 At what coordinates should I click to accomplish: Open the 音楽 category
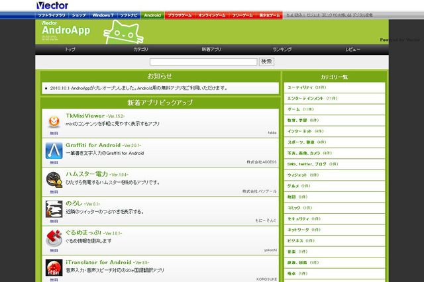[x=335, y=252]
